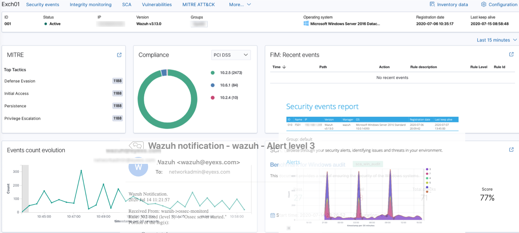
Task: Open the PCI DSS compliance dropdown
Action: 231,55
